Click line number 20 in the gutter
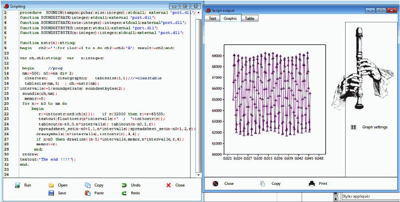Image resolution: width=400 pixels, height=202 pixels. click(7, 104)
